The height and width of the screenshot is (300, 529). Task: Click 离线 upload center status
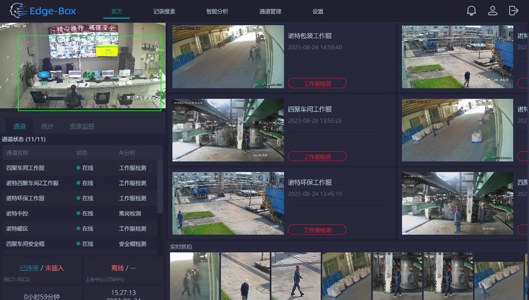[117, 268]
